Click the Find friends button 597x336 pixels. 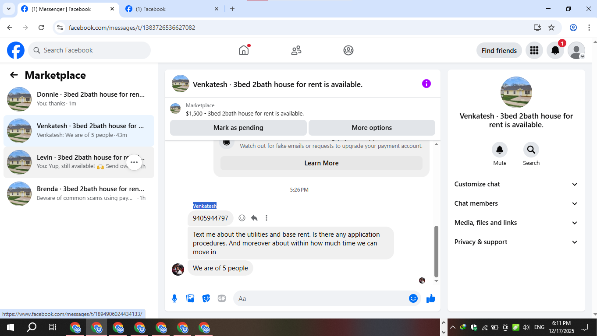(x=499, y=50)
